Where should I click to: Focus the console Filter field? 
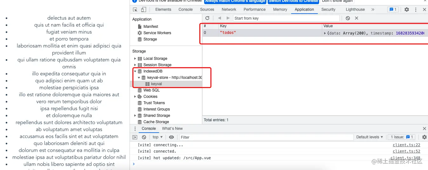click(266, 137)
